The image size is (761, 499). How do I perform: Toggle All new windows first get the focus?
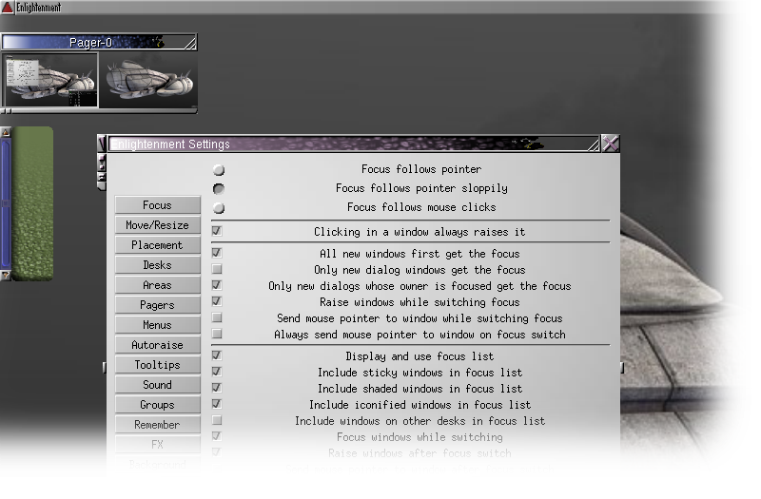(x=217, y=253)
